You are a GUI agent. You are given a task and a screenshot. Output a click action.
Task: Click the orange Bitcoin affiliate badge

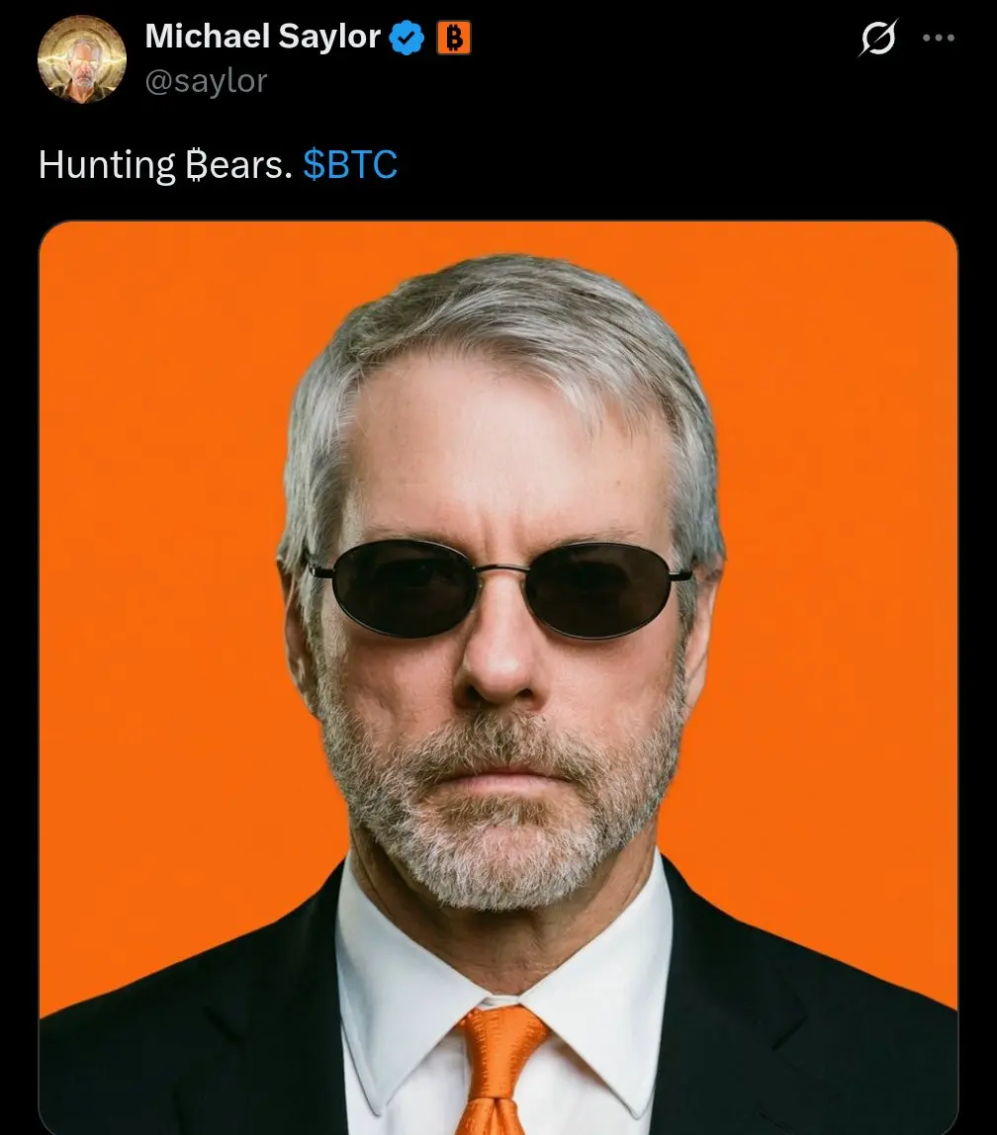454,38
